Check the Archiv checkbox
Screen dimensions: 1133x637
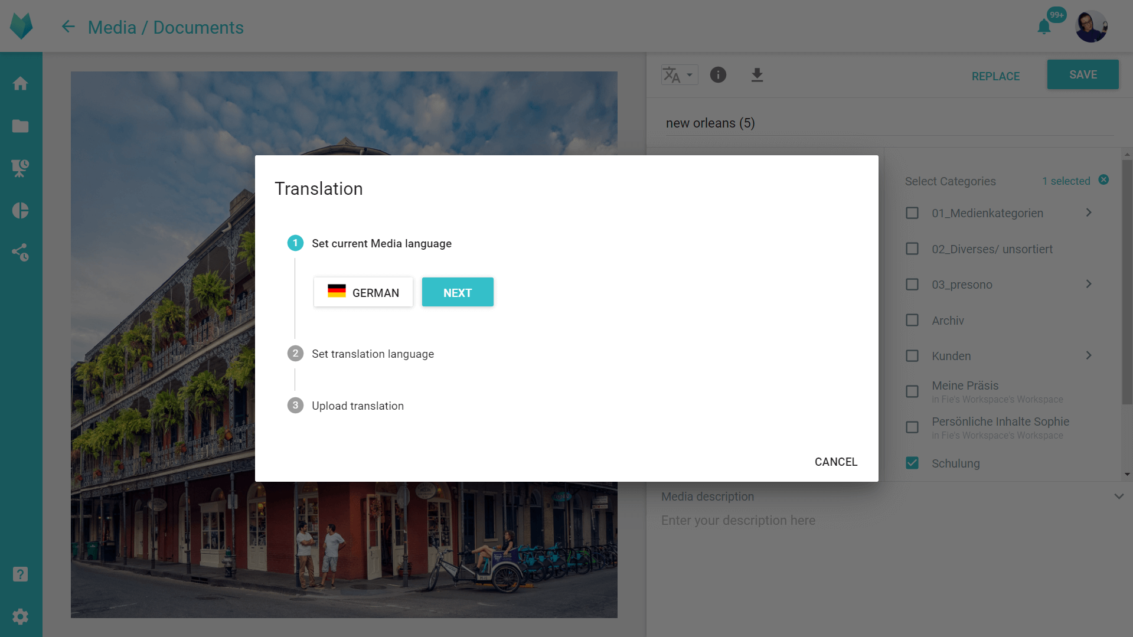pos(912,320)
